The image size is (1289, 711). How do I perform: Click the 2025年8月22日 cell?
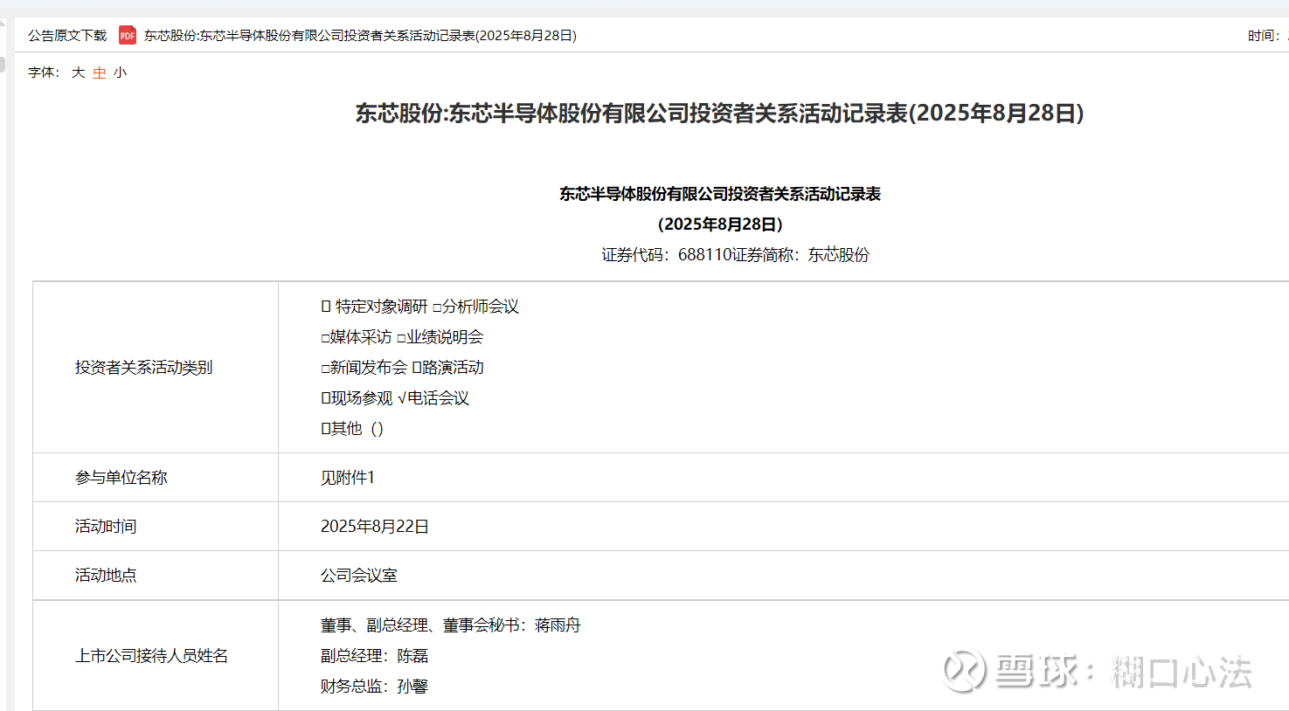click(x=375, y=527)
